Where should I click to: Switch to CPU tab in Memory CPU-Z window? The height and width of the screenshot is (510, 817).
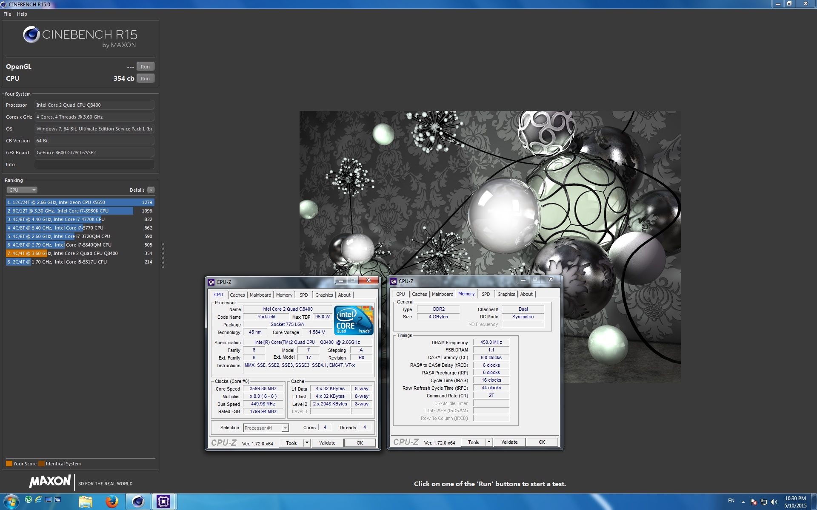pos(400,294)
